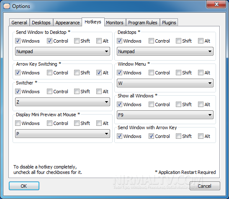Image resolution: width=229 pixels, height=199 pixels.
Task: Open the Window Menu W key dropdown
Action: point(165,83)
